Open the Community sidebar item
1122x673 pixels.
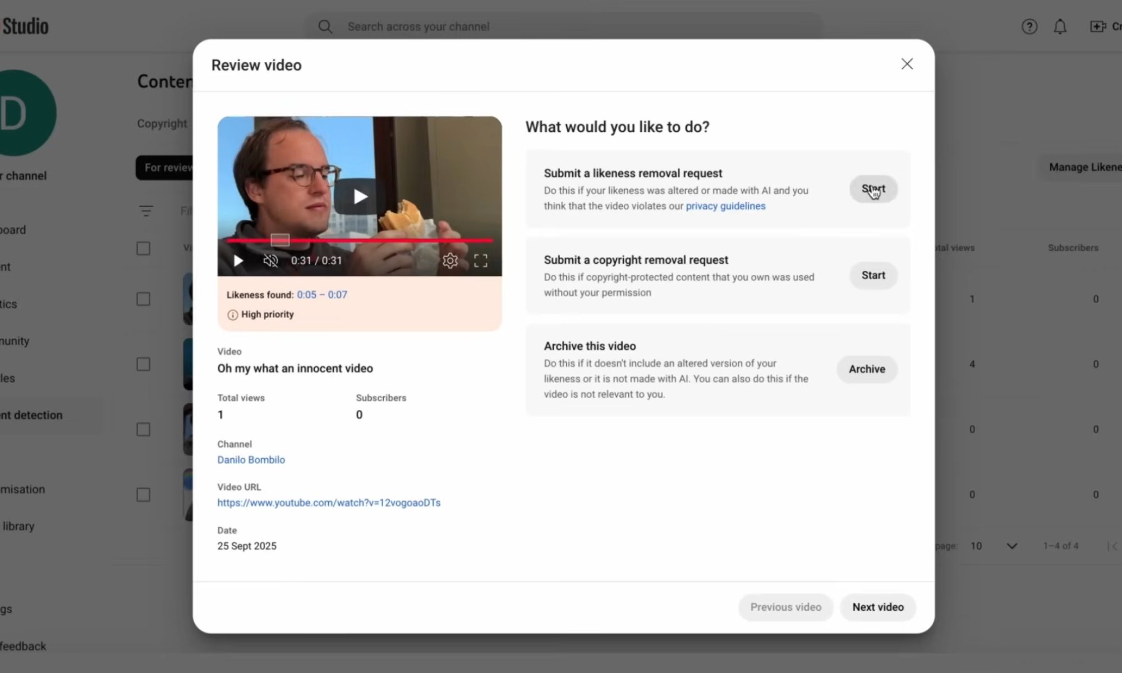point(15,341)
